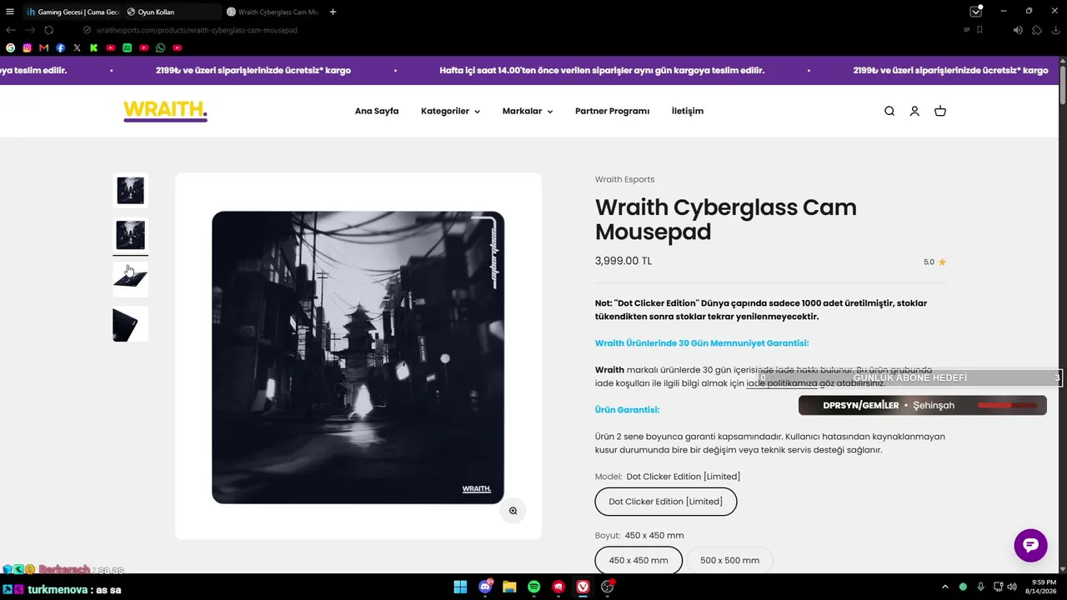
Task: Open the browser downloads icon
Action: pos(1055,30)
